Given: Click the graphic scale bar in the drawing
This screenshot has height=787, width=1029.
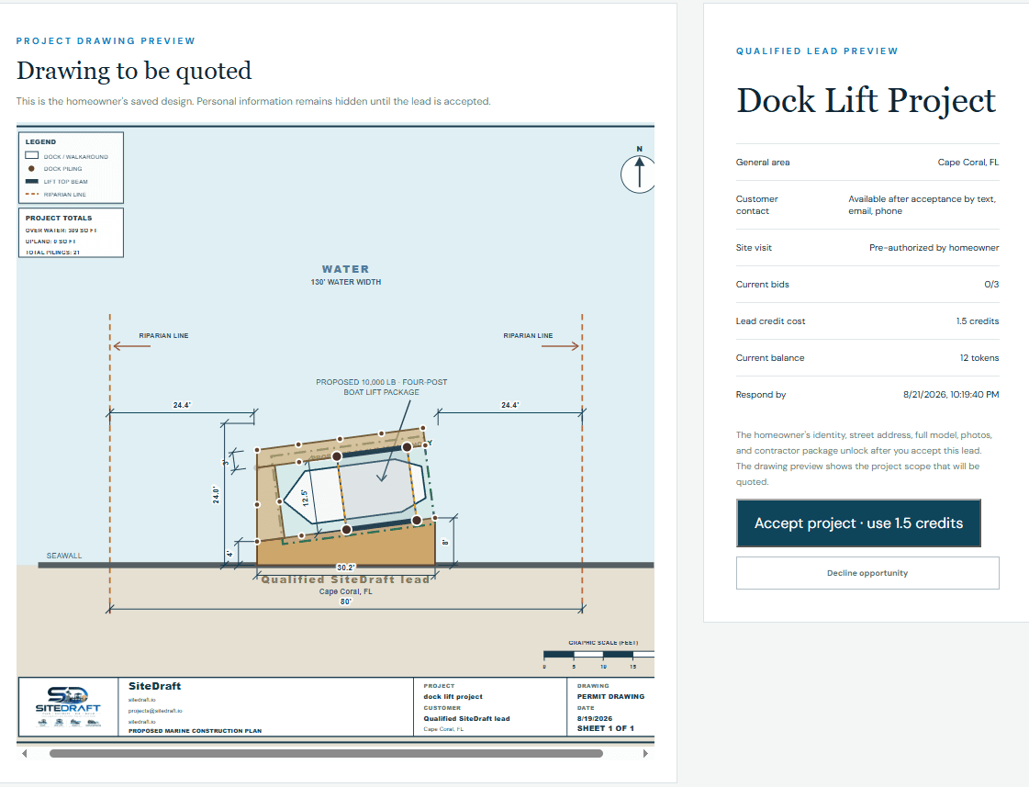Looking at the screenshot, I should pyautogui.click(x=598, y=655).
